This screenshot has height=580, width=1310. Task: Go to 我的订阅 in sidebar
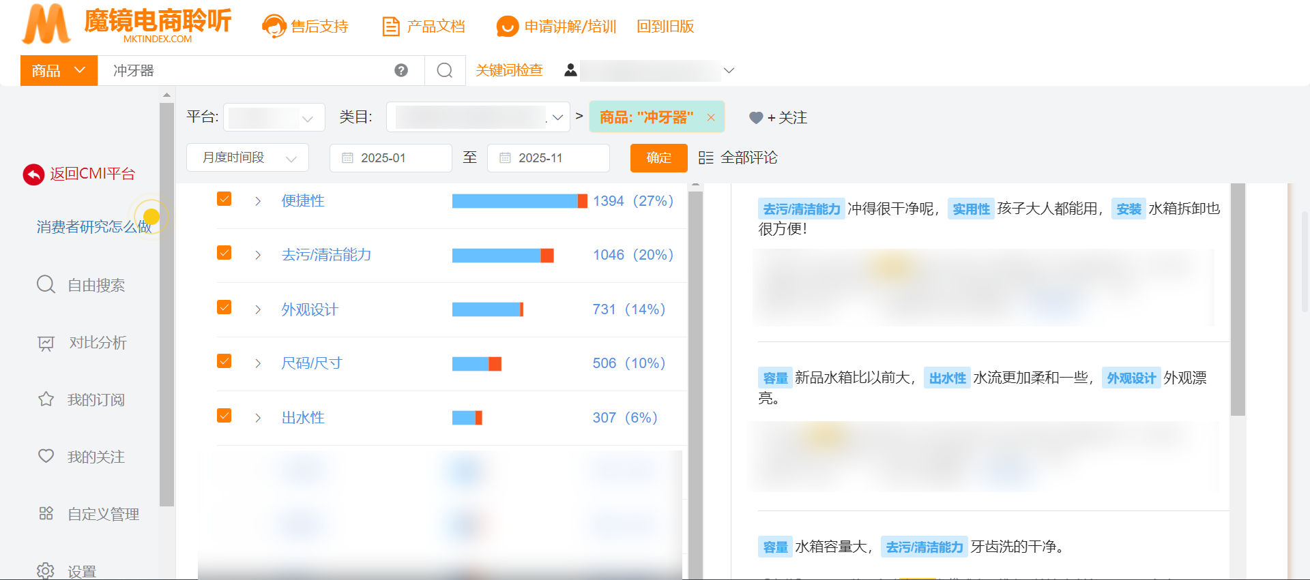coord(96,400)
